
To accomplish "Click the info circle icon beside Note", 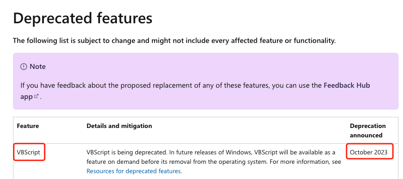I will [x=24, y=67].
